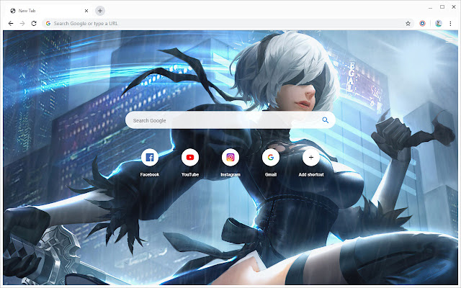Viewport: 461px width, 288px height.
Task: Open the profile avatar in the toolbar
Action: click(x=439, y=24)
